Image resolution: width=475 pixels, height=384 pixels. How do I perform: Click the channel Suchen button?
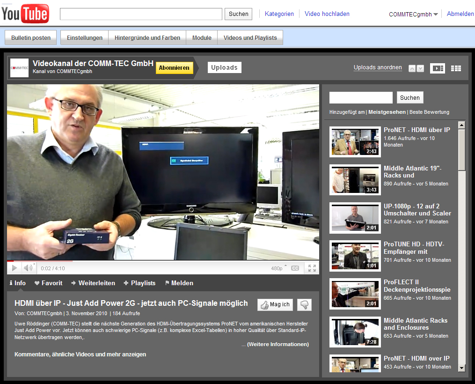[x=410, y=97]
